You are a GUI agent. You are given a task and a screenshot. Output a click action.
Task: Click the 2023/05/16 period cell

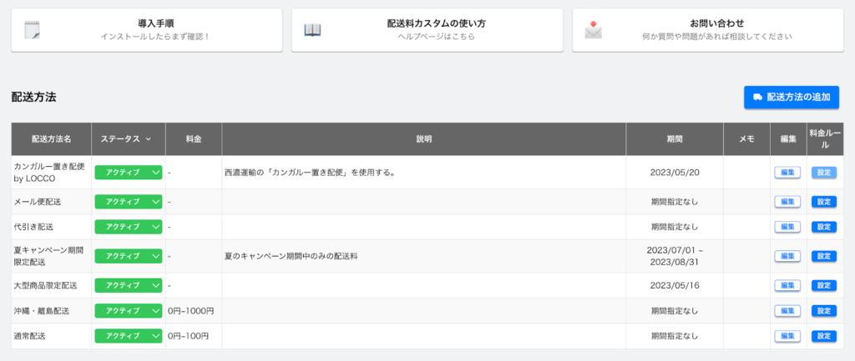pyautogui.click(x=675, y=285)
